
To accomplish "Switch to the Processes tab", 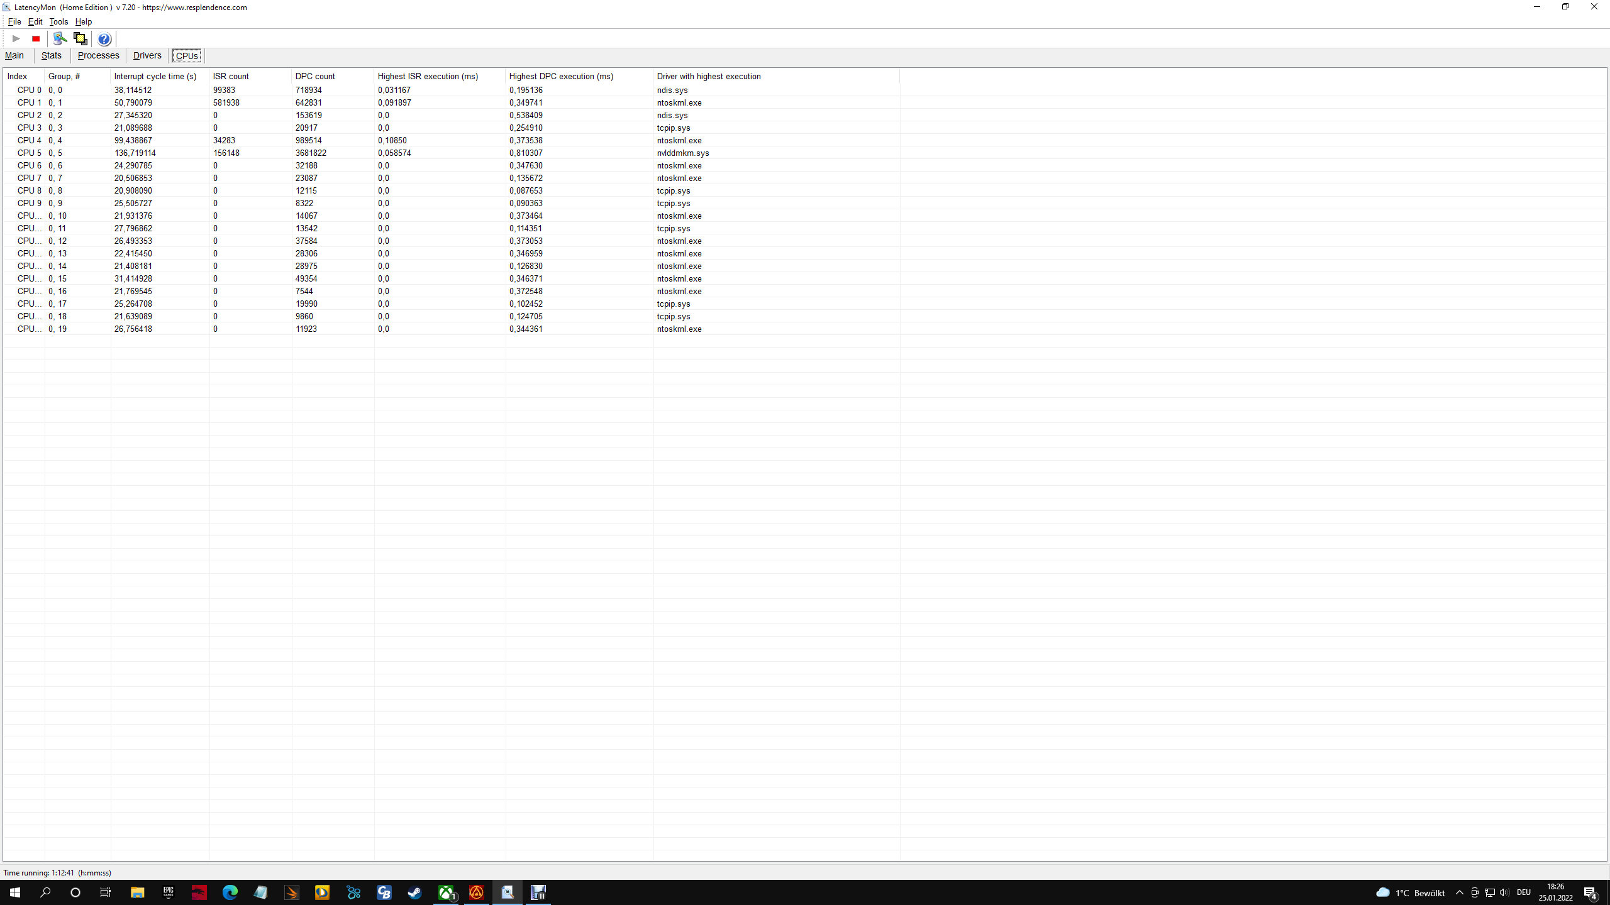I will tap(98, 55).
